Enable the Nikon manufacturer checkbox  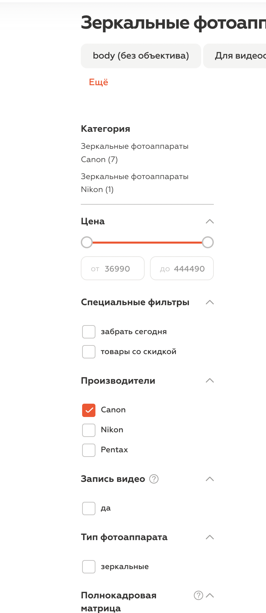pos(89,430)
